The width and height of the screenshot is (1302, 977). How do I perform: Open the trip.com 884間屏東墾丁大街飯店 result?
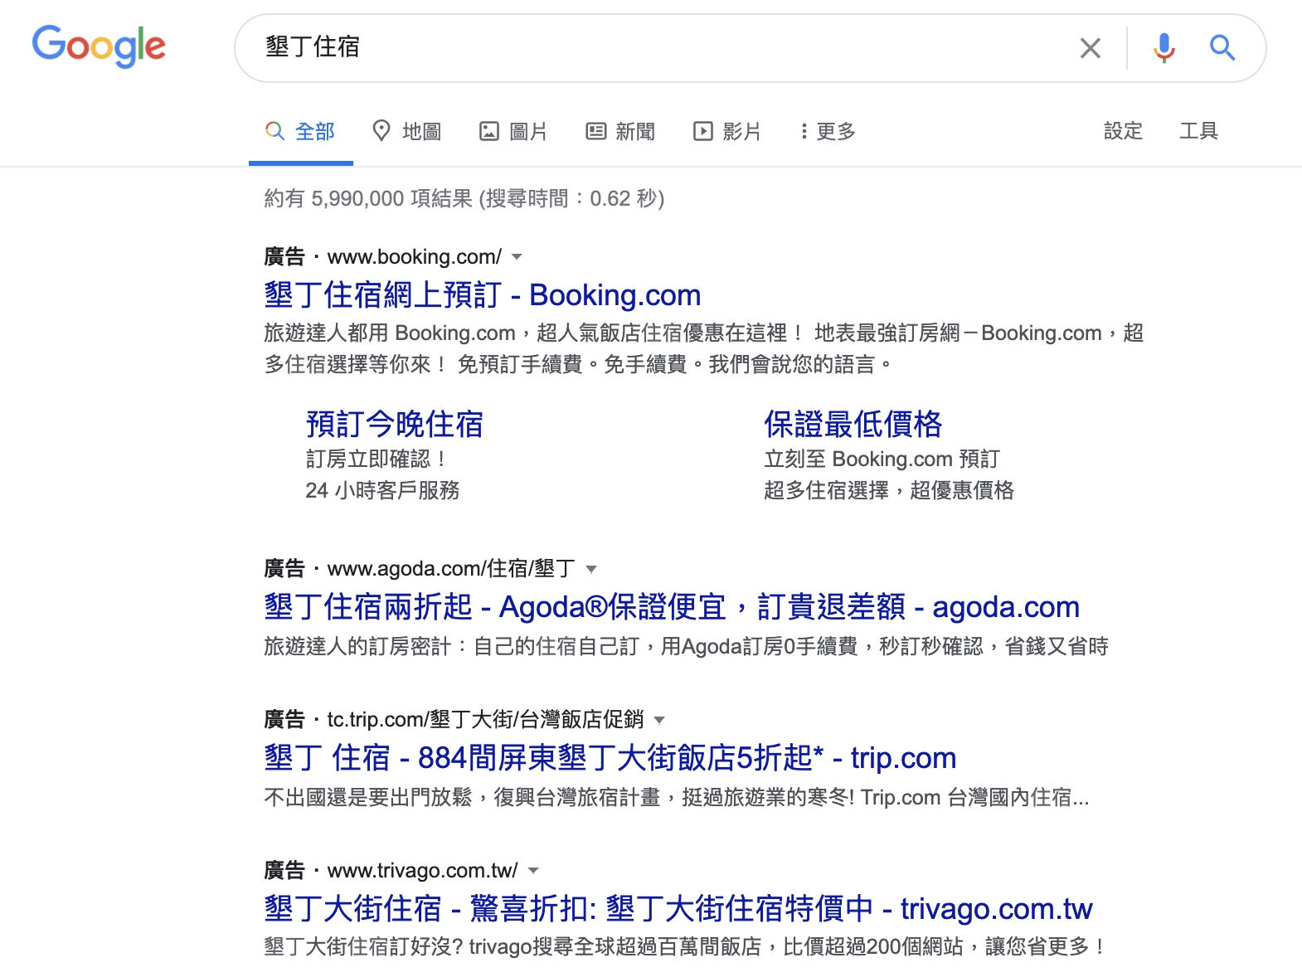pyautogui.click(x=610, y=758)
